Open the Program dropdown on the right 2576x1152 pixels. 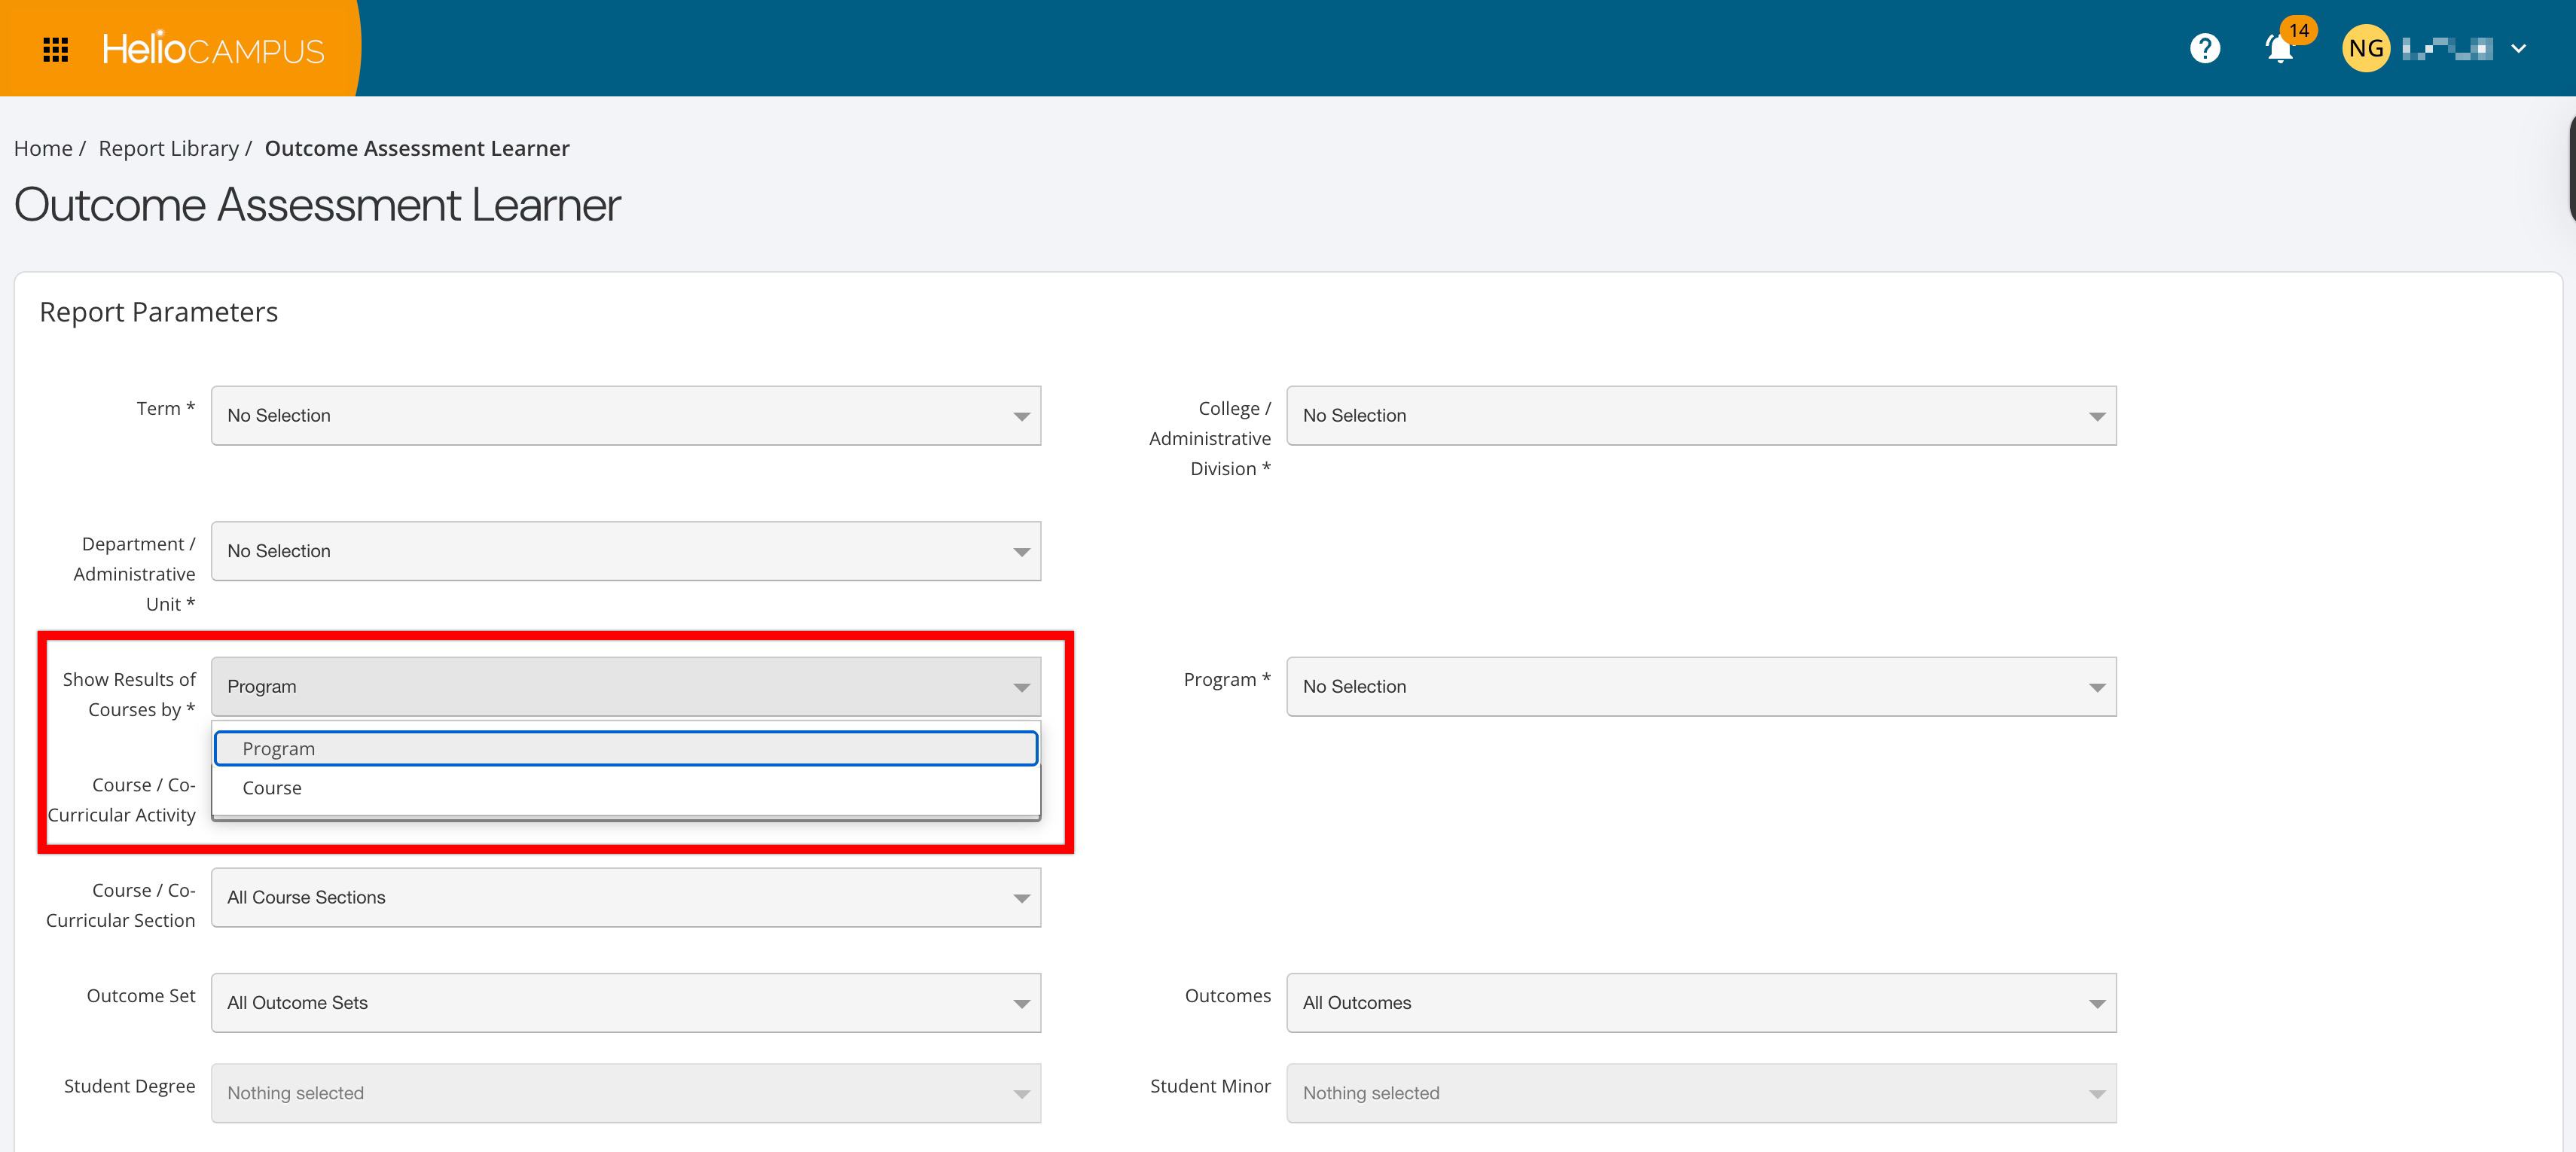[1700, 686]
